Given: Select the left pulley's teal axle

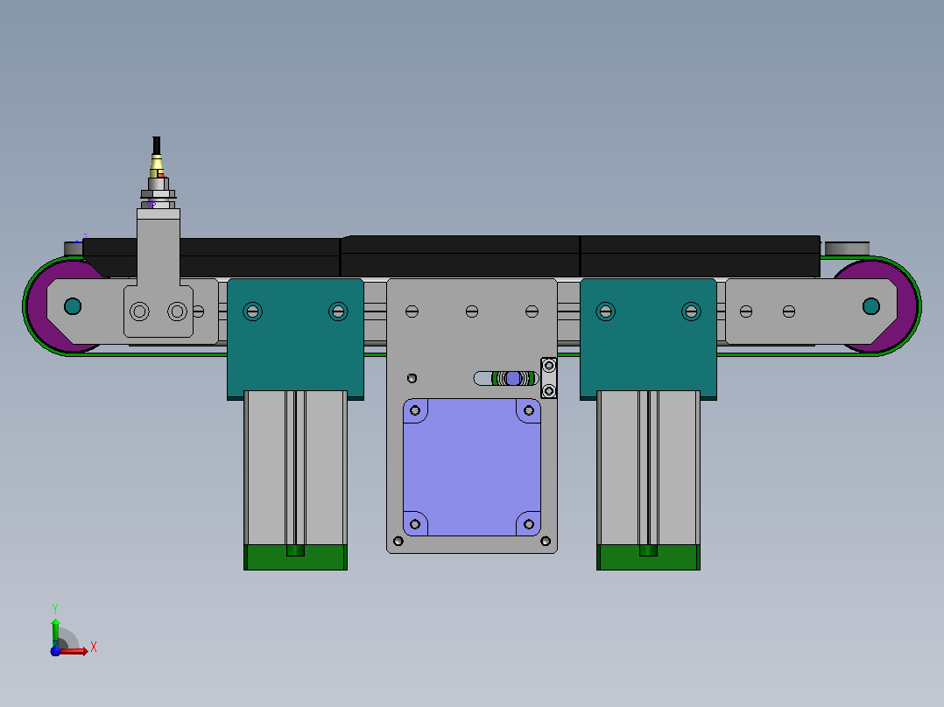Looking at the screenshot, I should tap(73, 306).
